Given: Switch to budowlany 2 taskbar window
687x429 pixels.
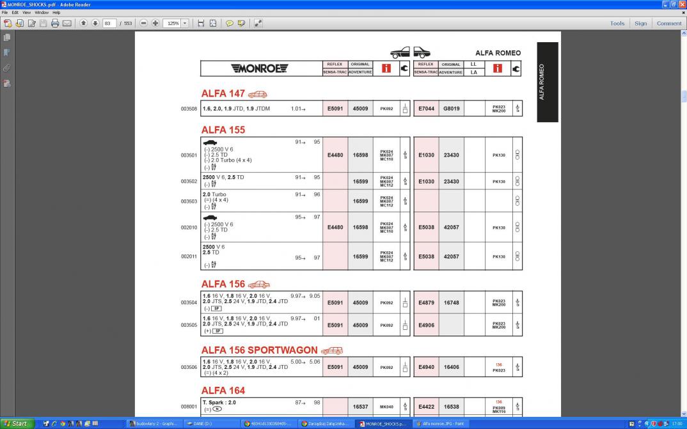Looking at the screenshot, I should (x=155, y=424).
